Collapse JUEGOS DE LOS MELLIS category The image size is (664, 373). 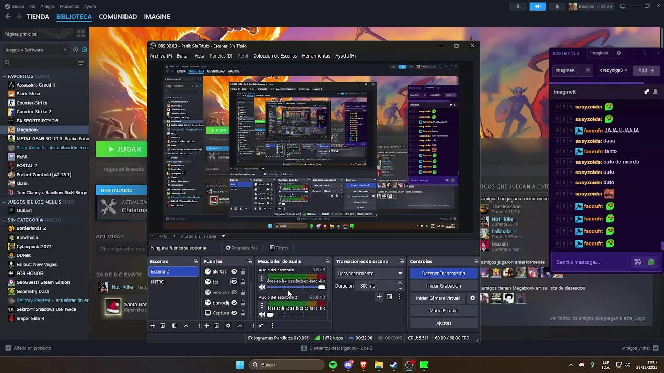[5, 202]
